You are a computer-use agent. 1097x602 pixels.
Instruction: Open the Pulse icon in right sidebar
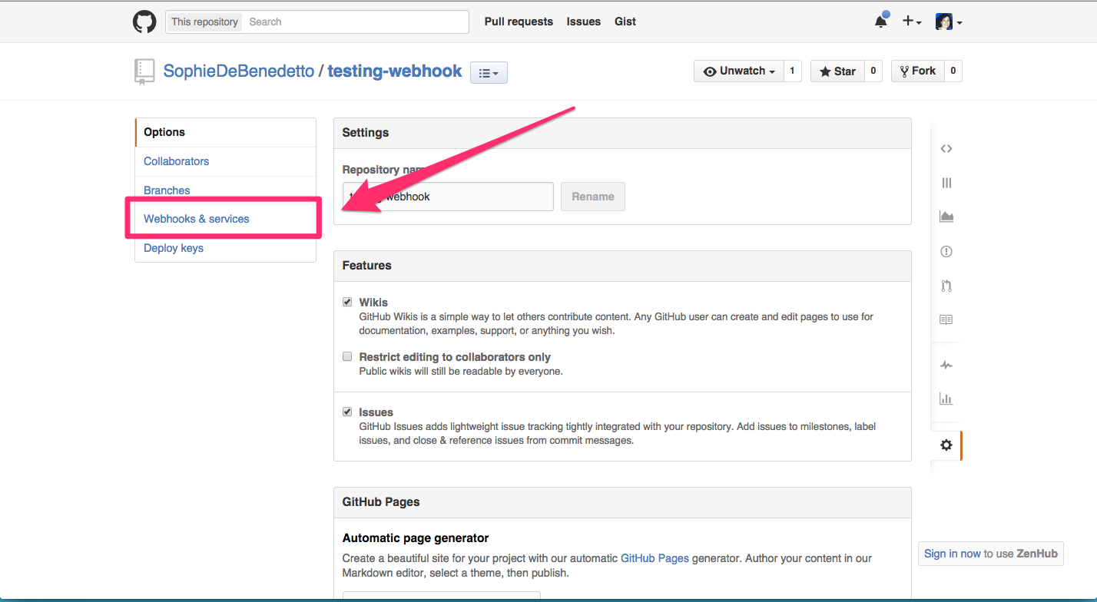point(946,365)
